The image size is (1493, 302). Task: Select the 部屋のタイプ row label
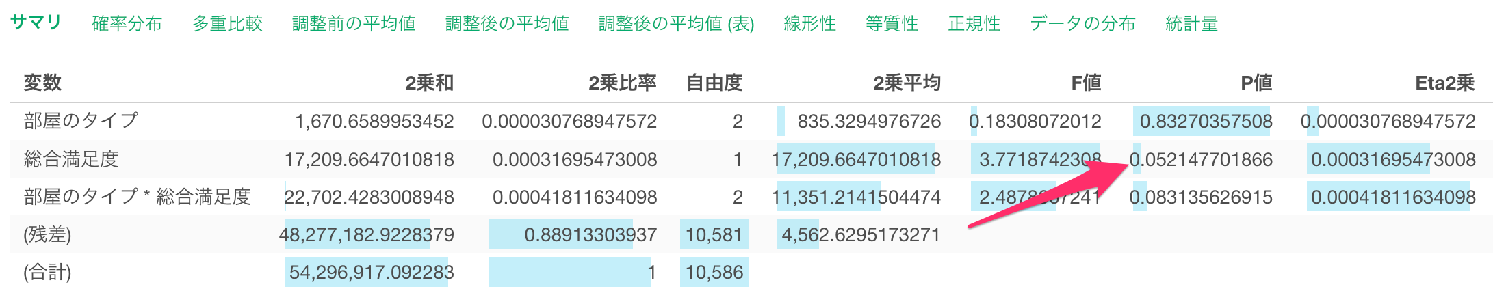coord(81,121)
